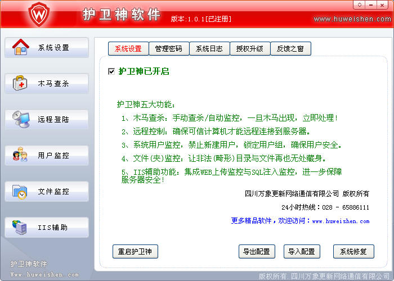
Task: Click the 导出配置 button
Action: (257, 251)
